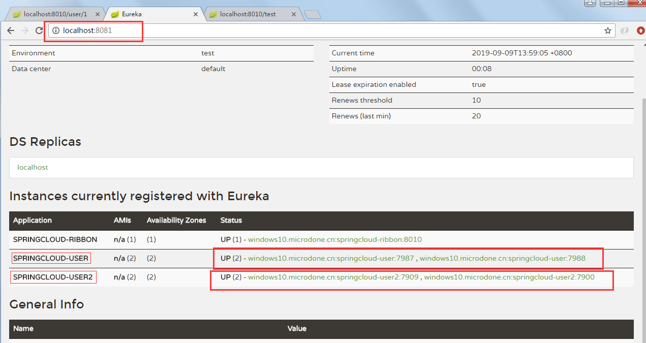
Task: Click the environment value 'test'
Action: pyautogui.click(x=208, y=53)
